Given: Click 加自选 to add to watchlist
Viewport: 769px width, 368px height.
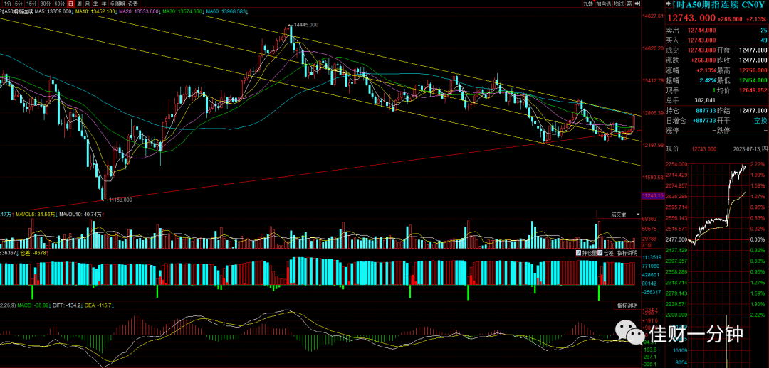Looking at the screenshot, I should pos(604,4).
